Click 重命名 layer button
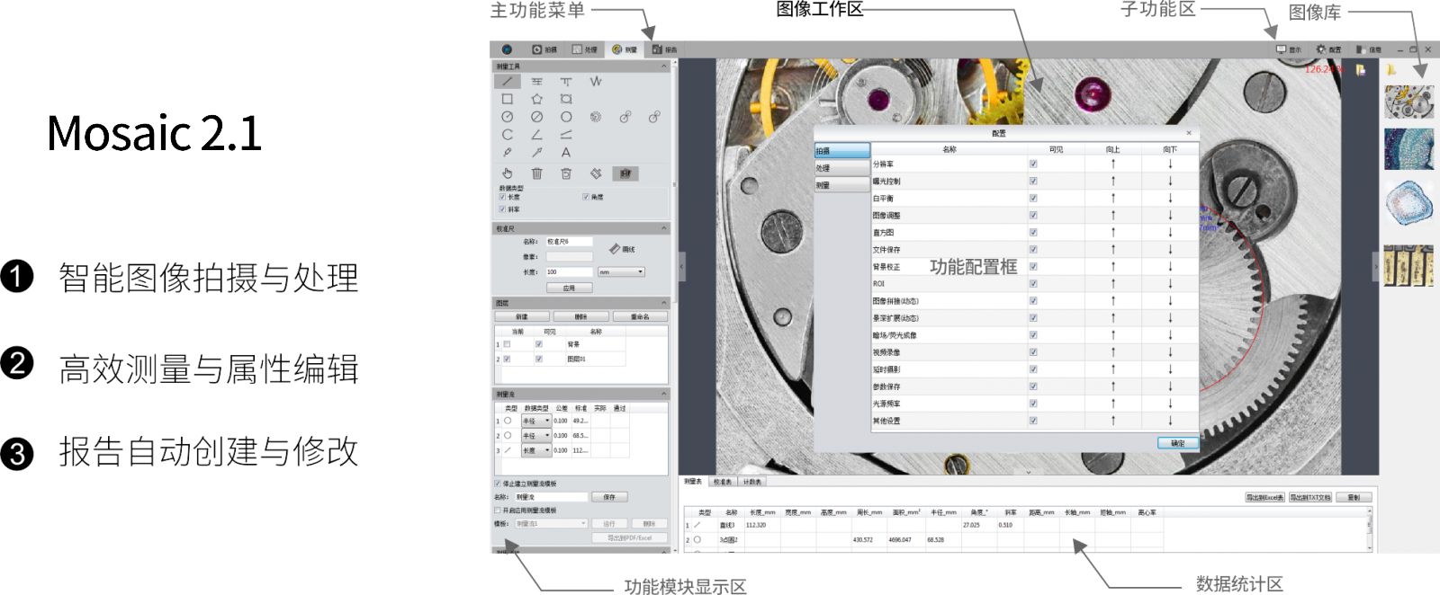1440x595 pixels. coord(640,316)
